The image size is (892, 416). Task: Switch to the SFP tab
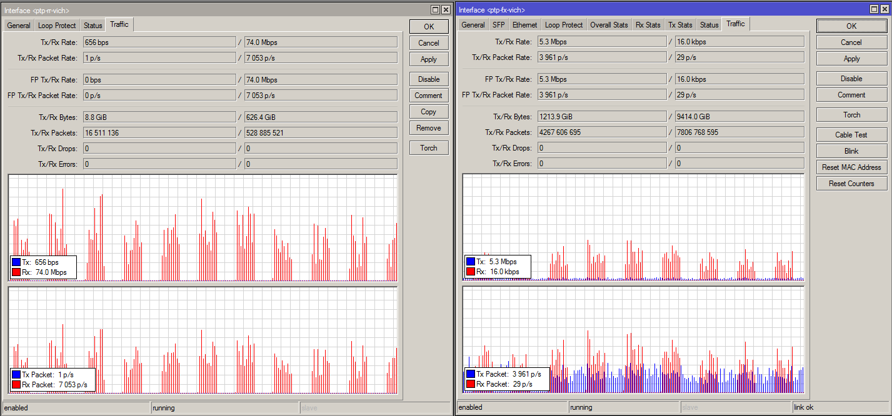pos(498,25)
